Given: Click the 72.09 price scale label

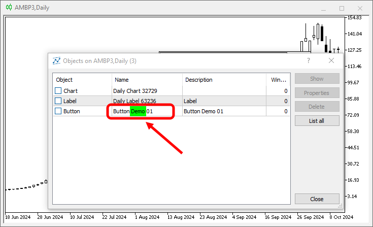Looking at the screenshot, I should (x=353, y=115).
